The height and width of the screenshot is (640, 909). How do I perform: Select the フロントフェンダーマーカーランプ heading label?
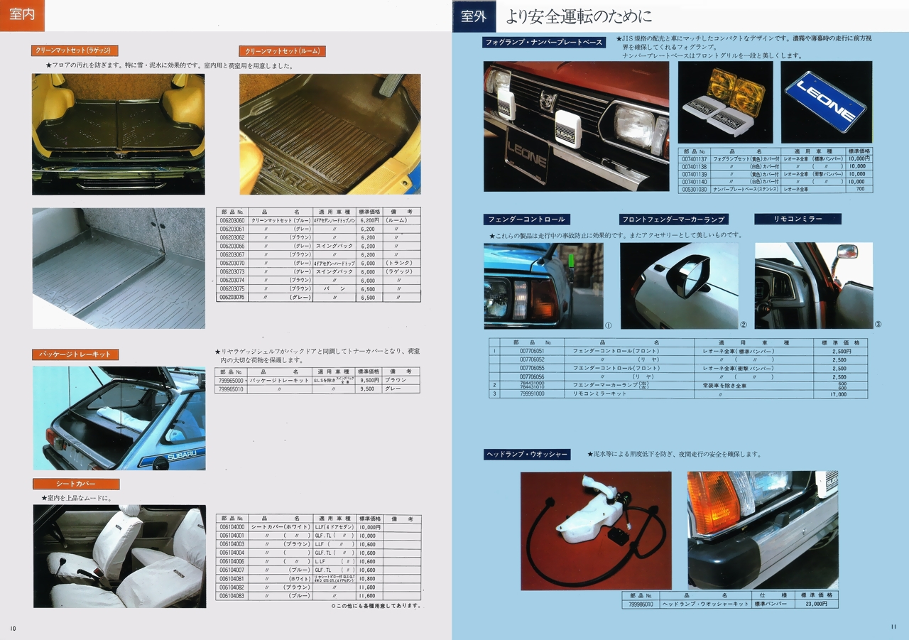pyautogui.click(x=673, y=219)
